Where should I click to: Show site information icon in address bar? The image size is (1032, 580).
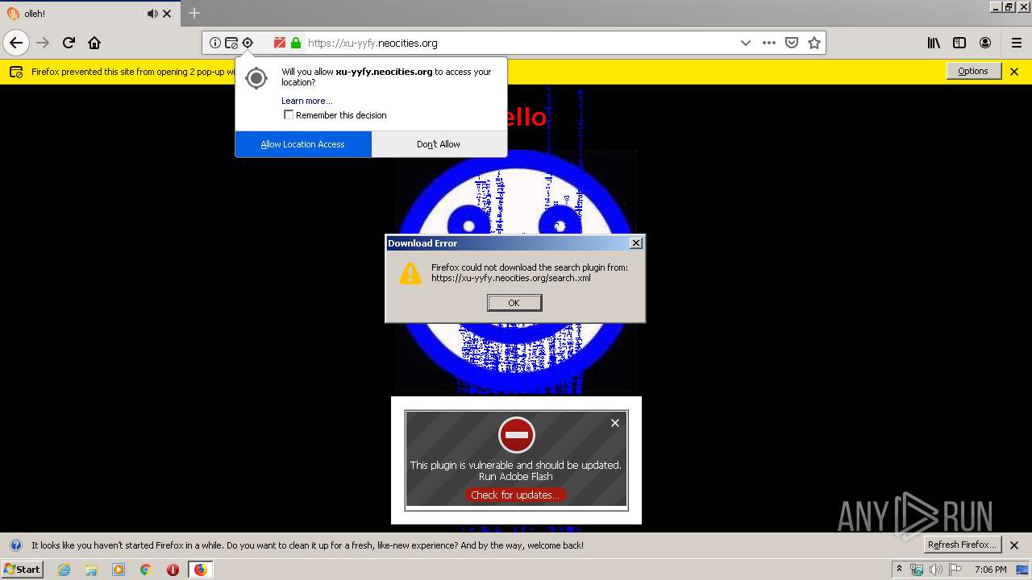point(215,43)
